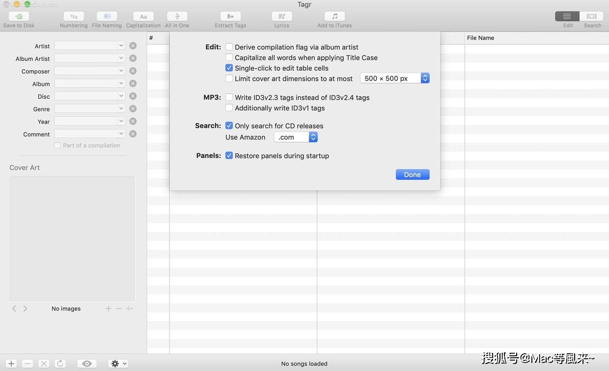Image resolution: width=609 pixels, height=371 pixels.
Task: Expand the Amazon domain .com dropdown
Action: pos(313,137)
